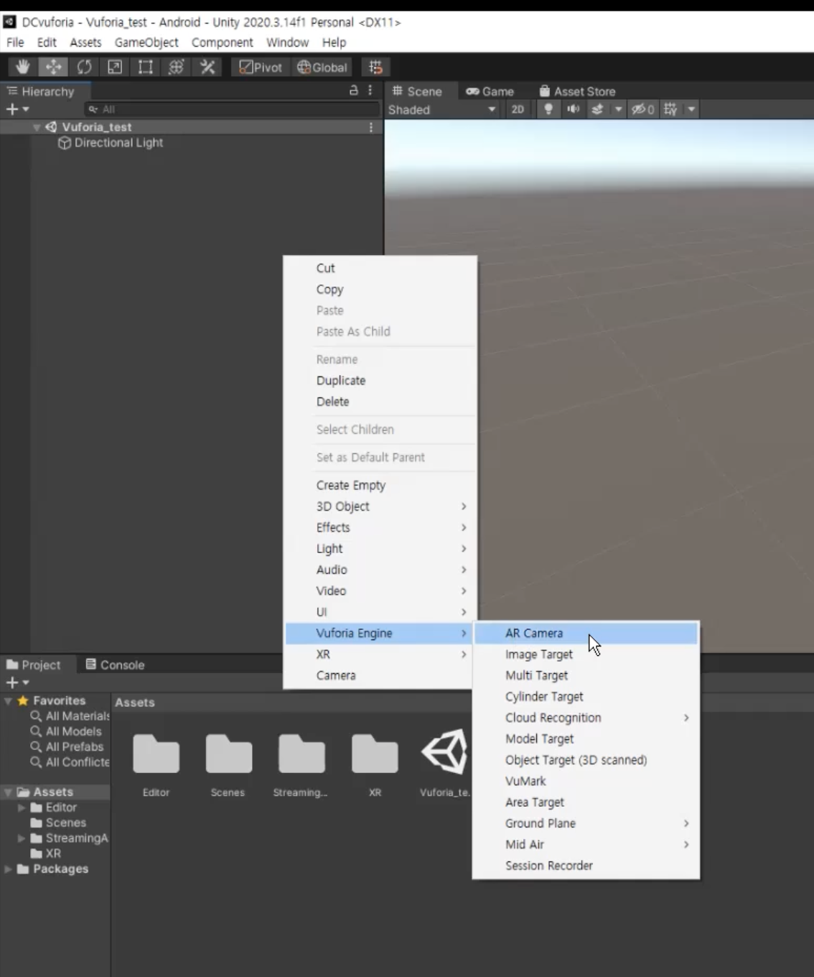Toggle hidden objects visibility icon
Image resolution: width=814 pixels, height=977 pixels.
642,109
